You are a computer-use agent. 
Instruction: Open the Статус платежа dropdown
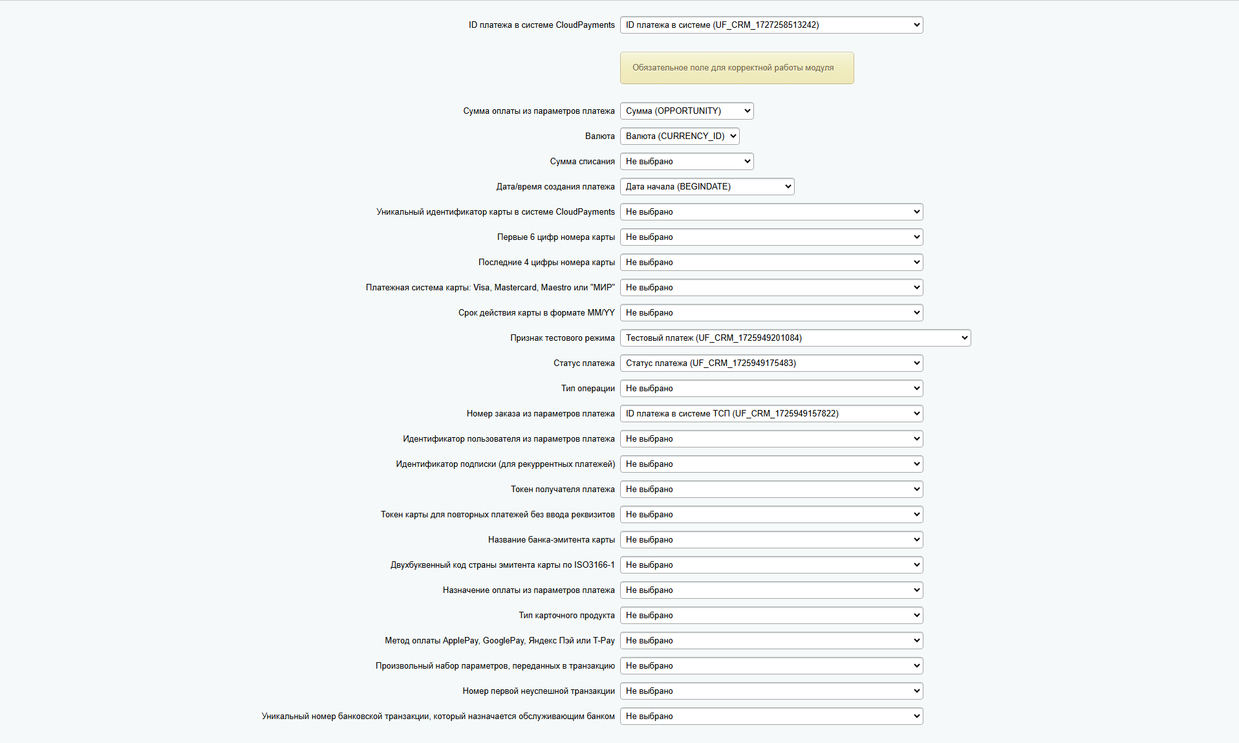771,363
